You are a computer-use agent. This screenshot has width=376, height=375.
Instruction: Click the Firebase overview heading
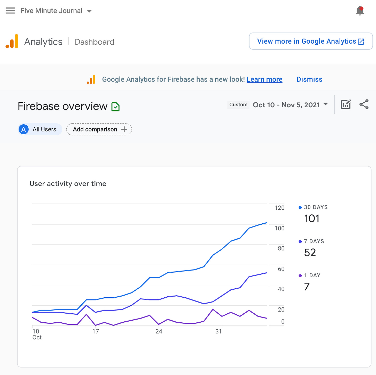pyautogui.click(x=62, y=106)
